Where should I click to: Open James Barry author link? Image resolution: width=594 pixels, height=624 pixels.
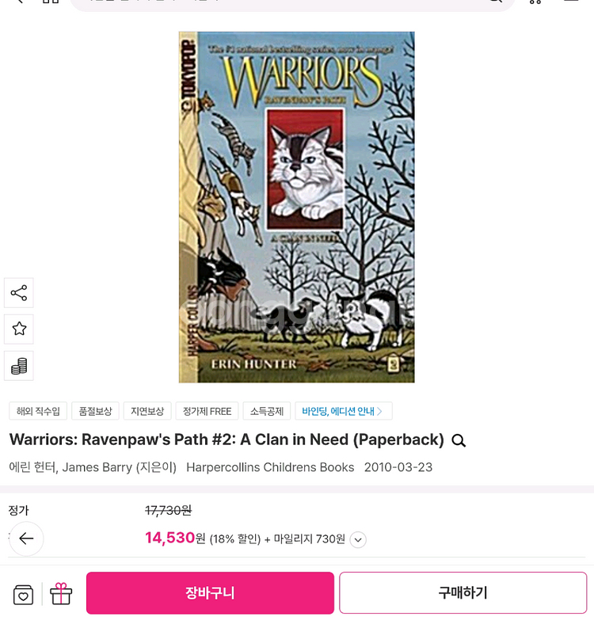pyautogui.click(x=97, y=467)
